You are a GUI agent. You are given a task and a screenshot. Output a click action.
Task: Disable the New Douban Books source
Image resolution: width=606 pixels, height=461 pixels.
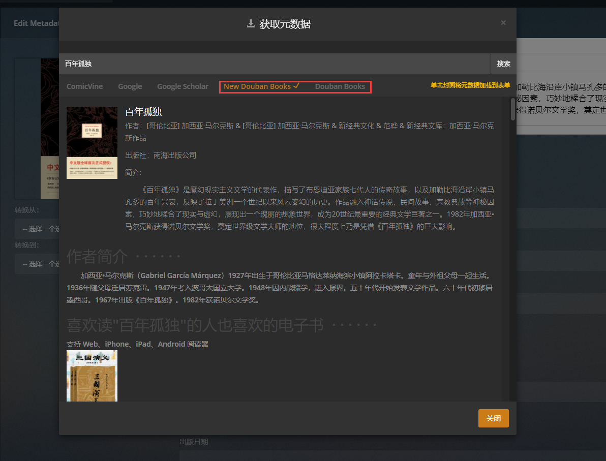[x=257, y=86]
